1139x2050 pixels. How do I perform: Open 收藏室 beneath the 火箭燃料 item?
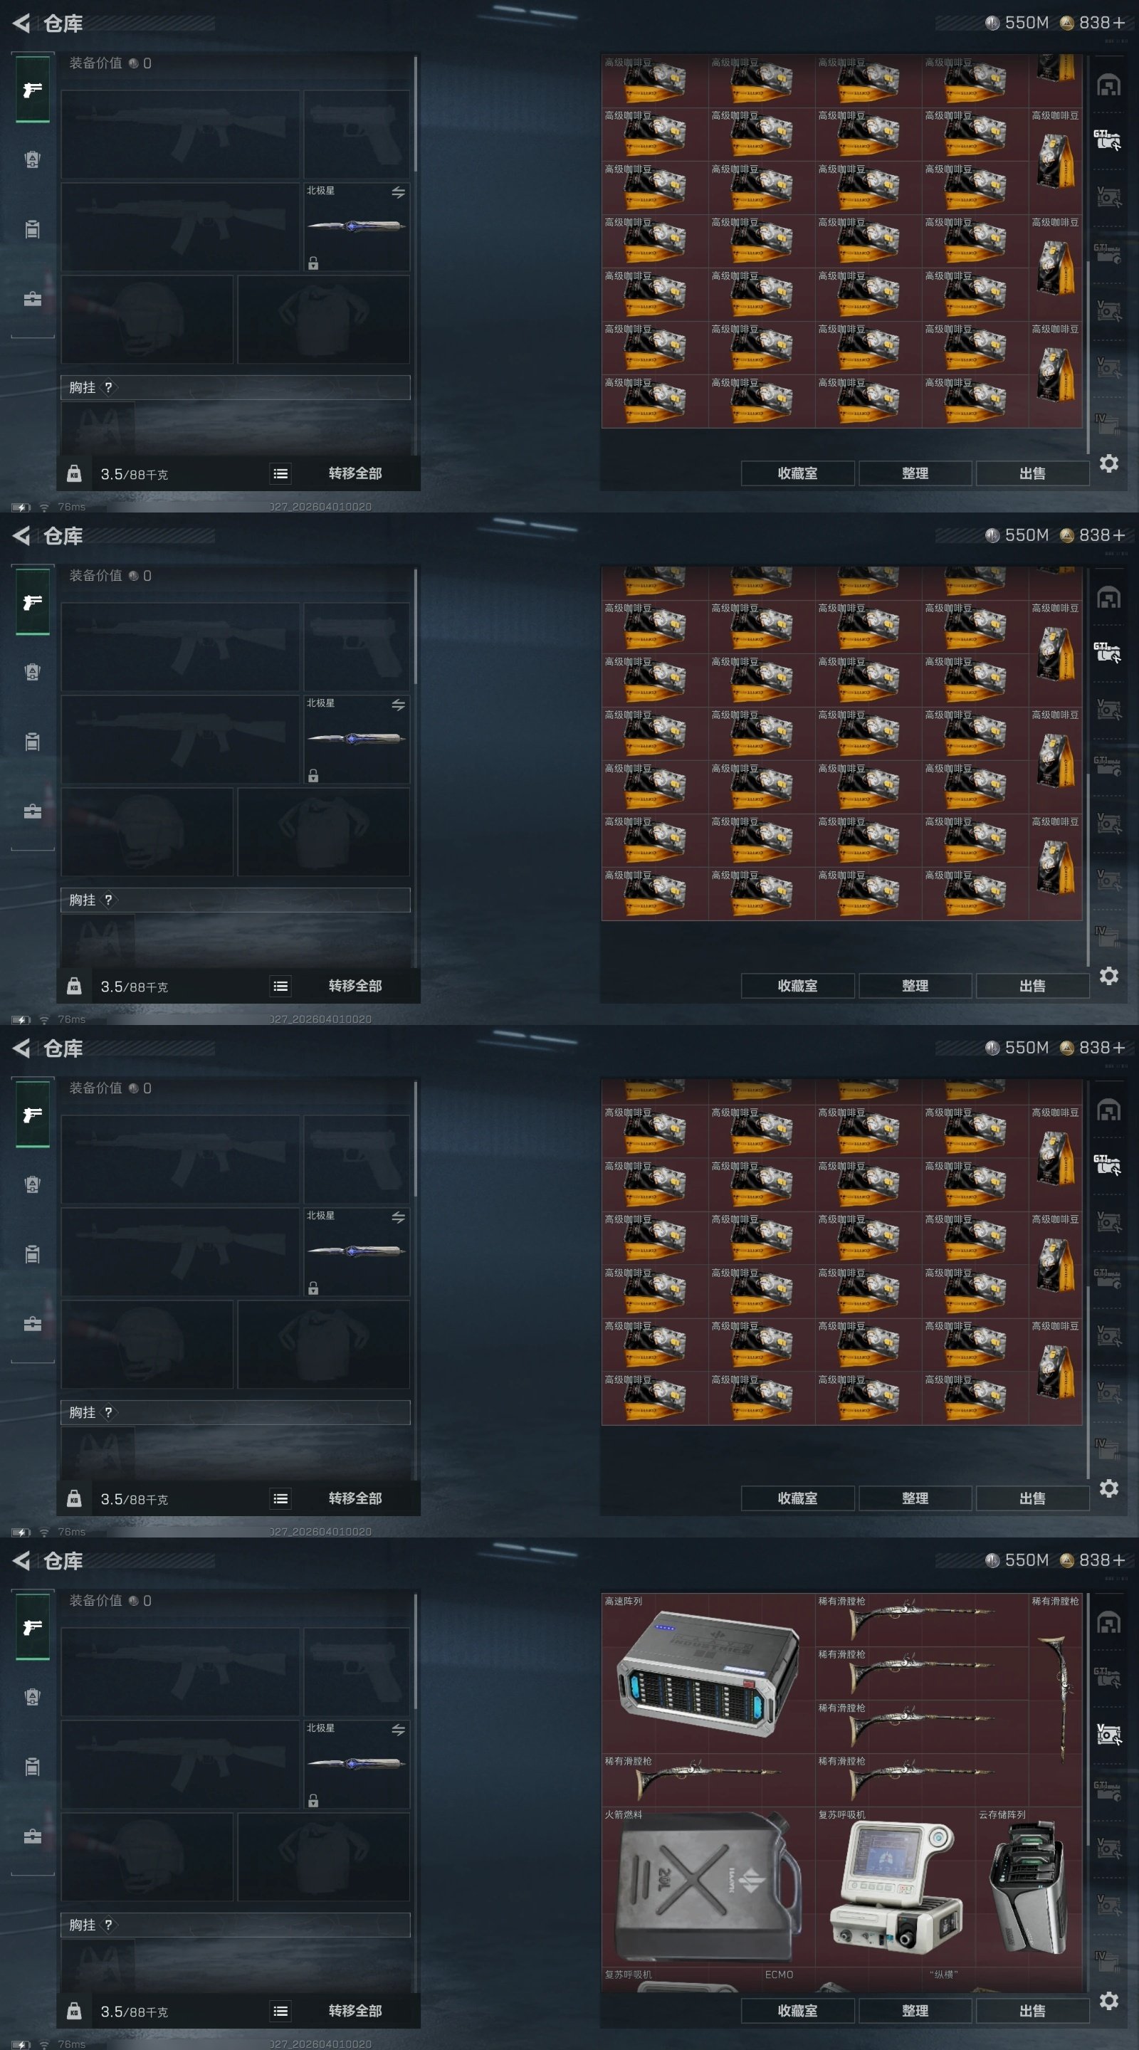(x=797, y=2010)
